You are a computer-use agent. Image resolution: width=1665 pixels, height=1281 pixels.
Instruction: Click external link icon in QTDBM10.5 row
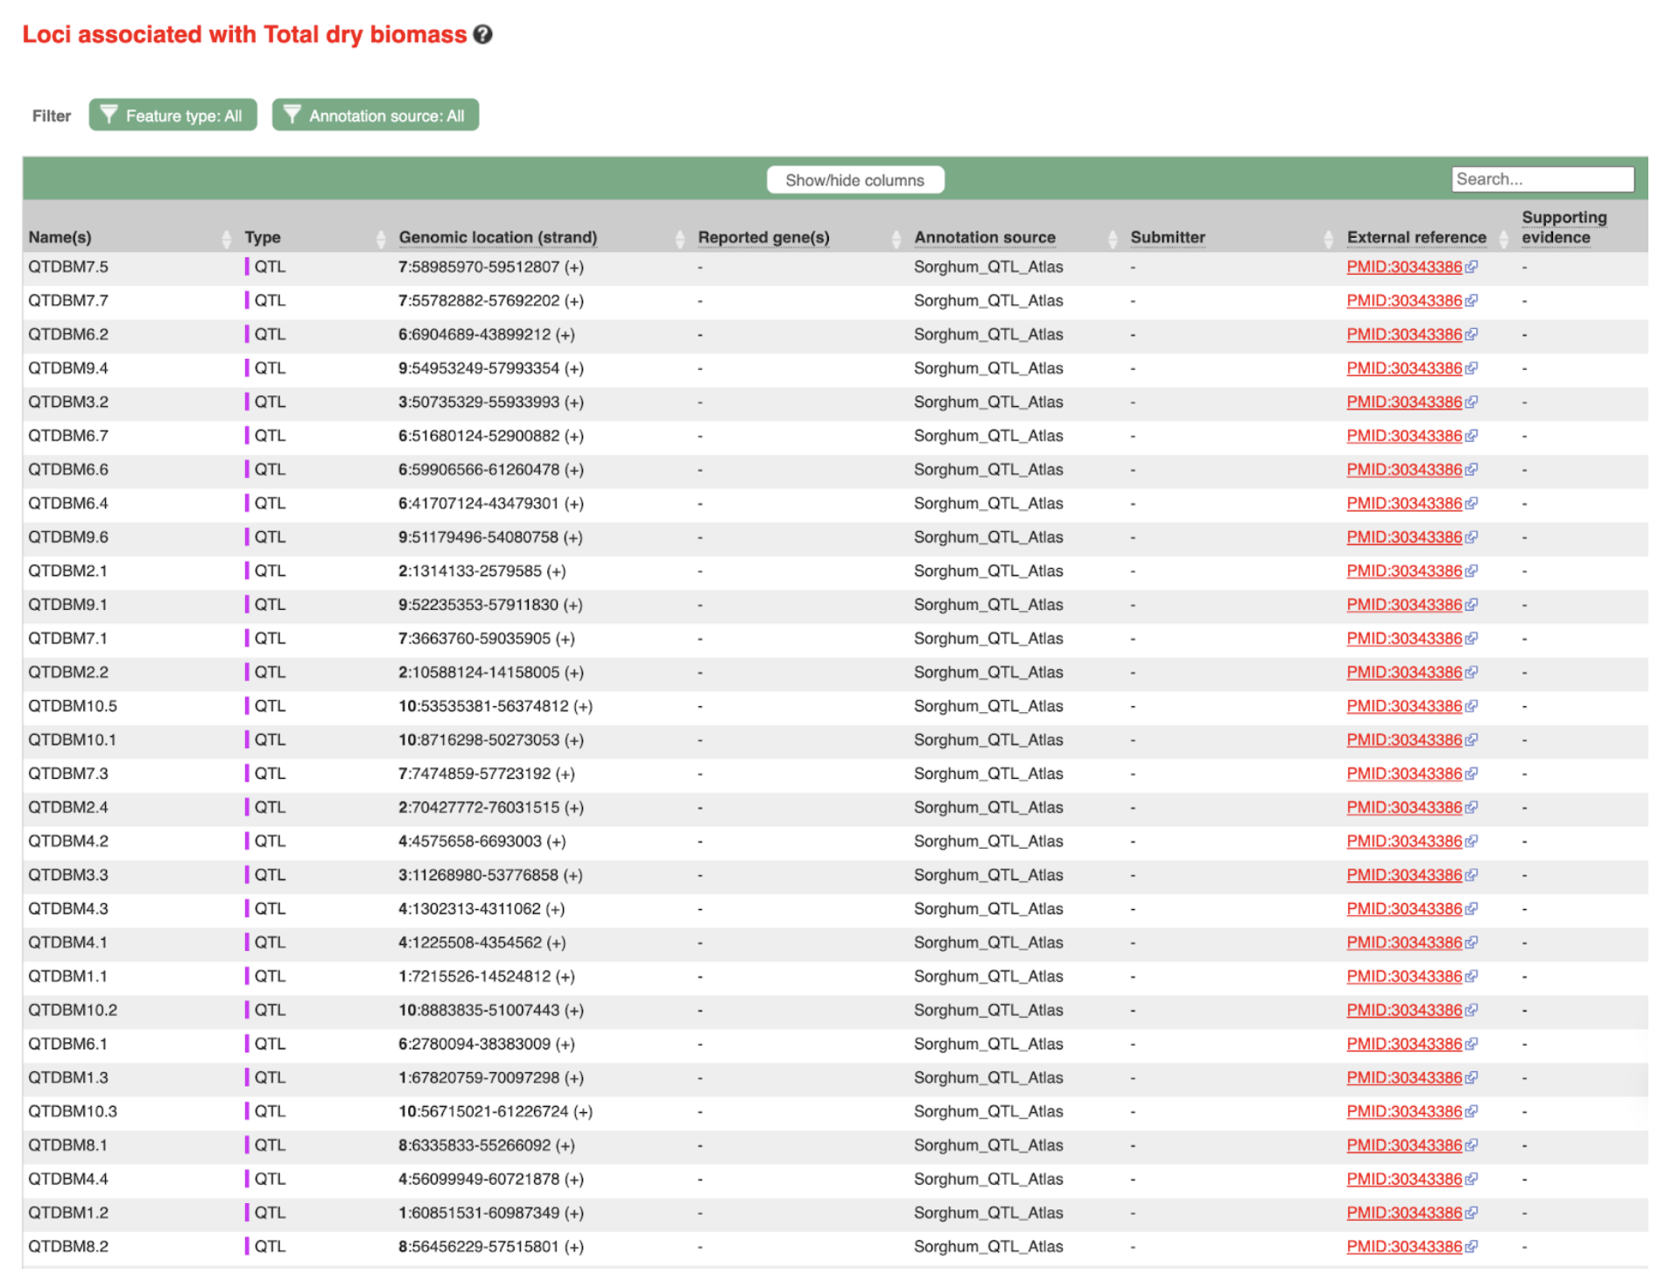(1472, 706)
